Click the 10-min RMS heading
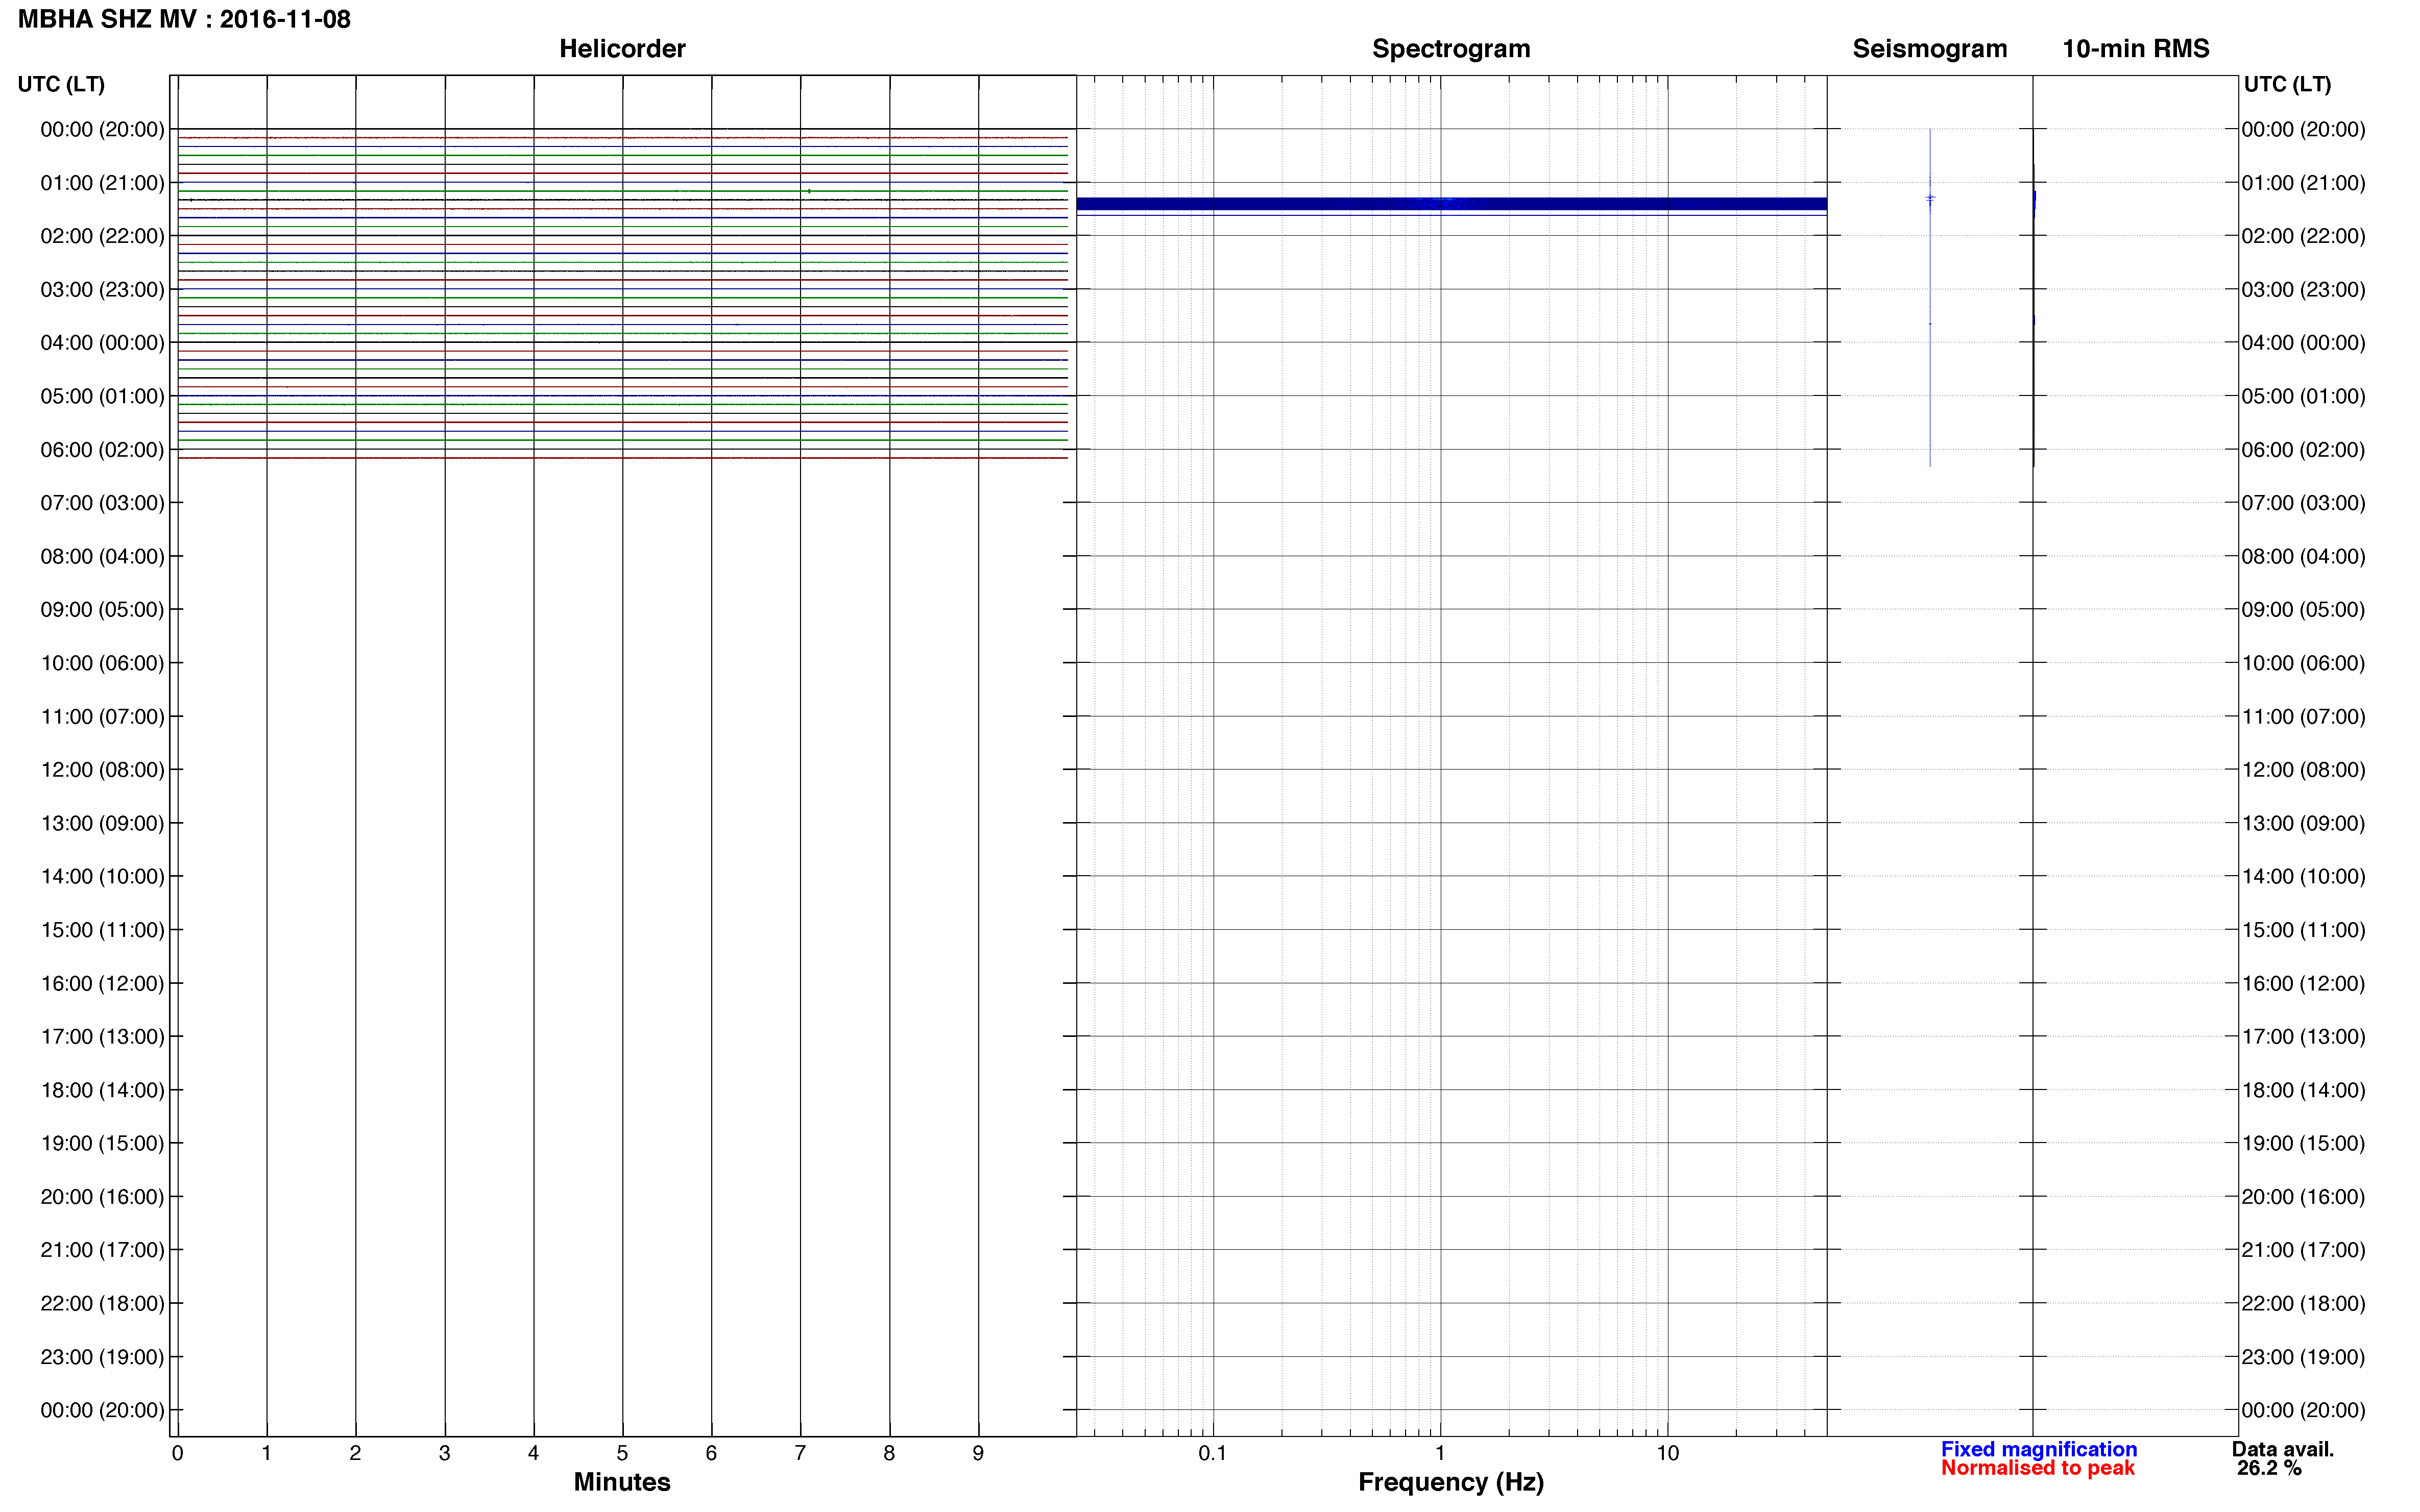Image resolution: width=2420 pixels, height=1512 pixels. 2136,49
